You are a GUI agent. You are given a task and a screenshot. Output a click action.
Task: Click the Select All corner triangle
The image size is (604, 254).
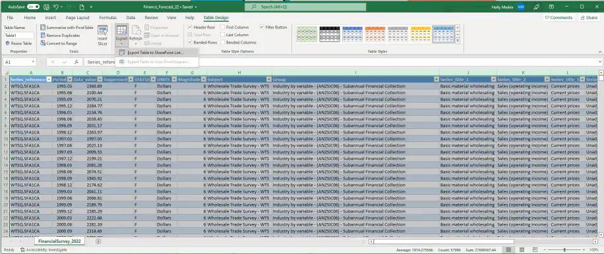[6, 72]
